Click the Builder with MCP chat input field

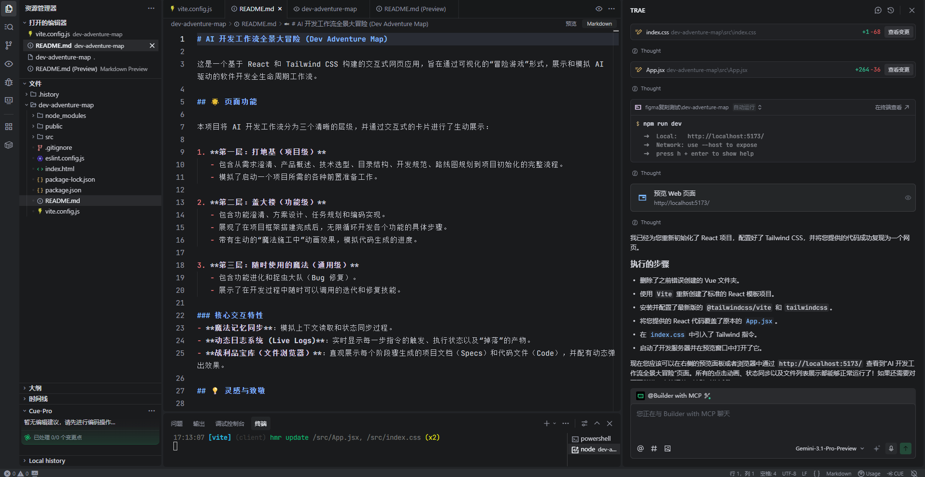[x=773, y=420]
